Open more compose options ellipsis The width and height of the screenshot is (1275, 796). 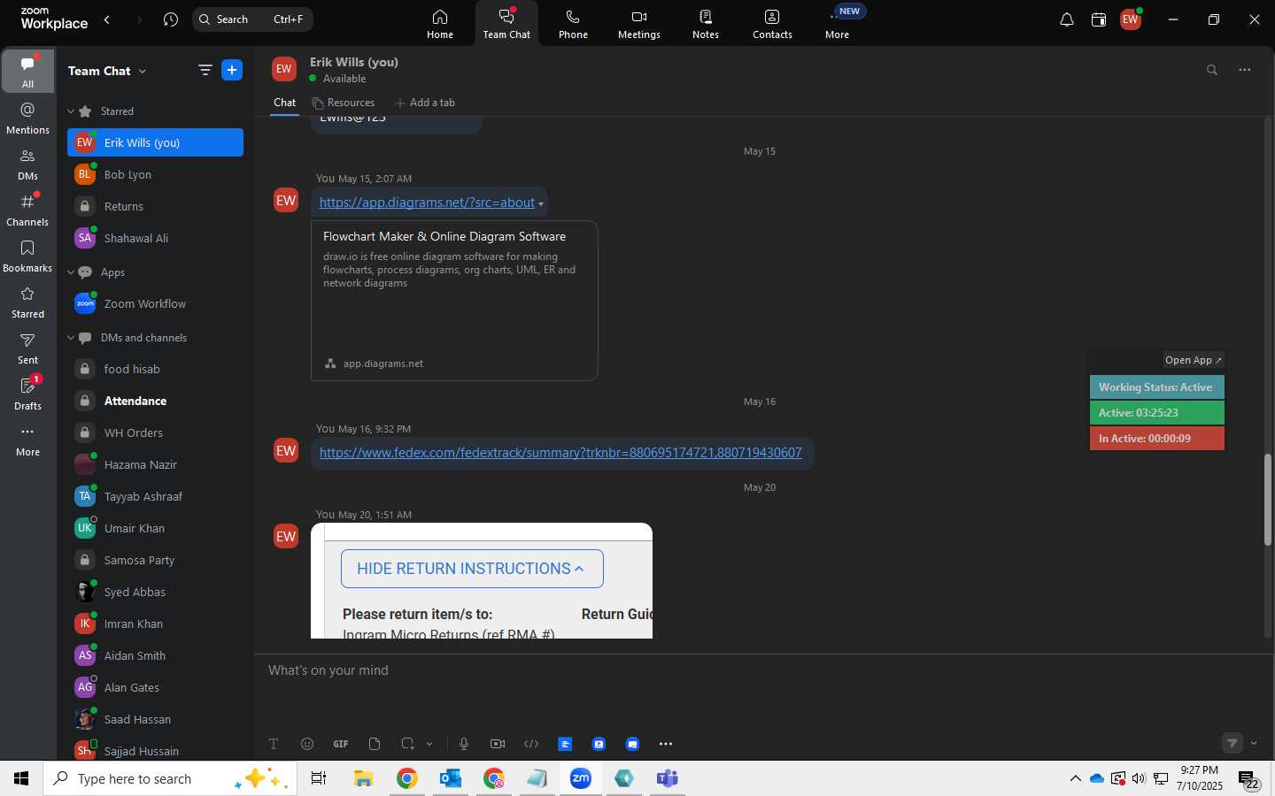666,744
